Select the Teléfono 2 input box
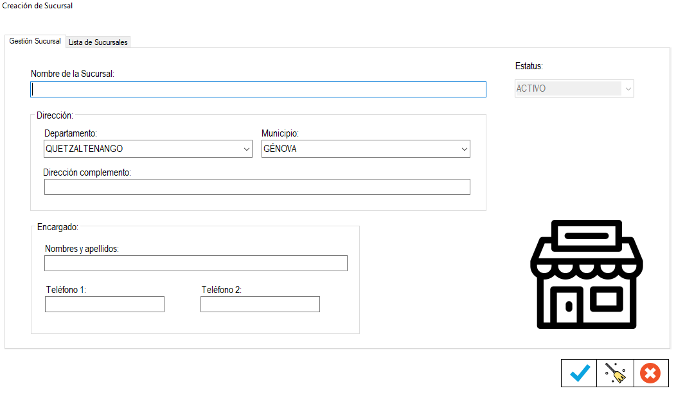 coord(260,304)
